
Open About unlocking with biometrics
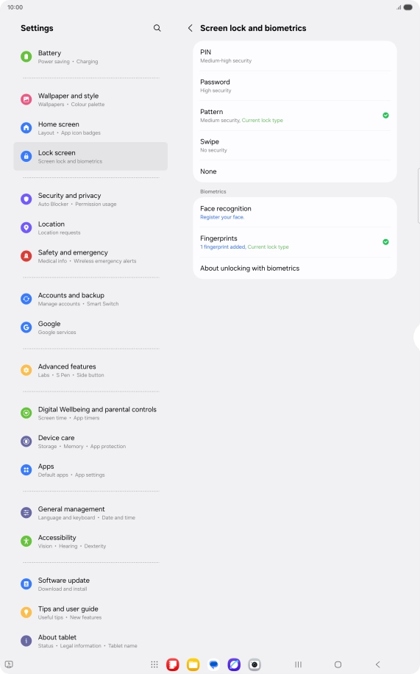pyautogui.click(x=295, y=269)
